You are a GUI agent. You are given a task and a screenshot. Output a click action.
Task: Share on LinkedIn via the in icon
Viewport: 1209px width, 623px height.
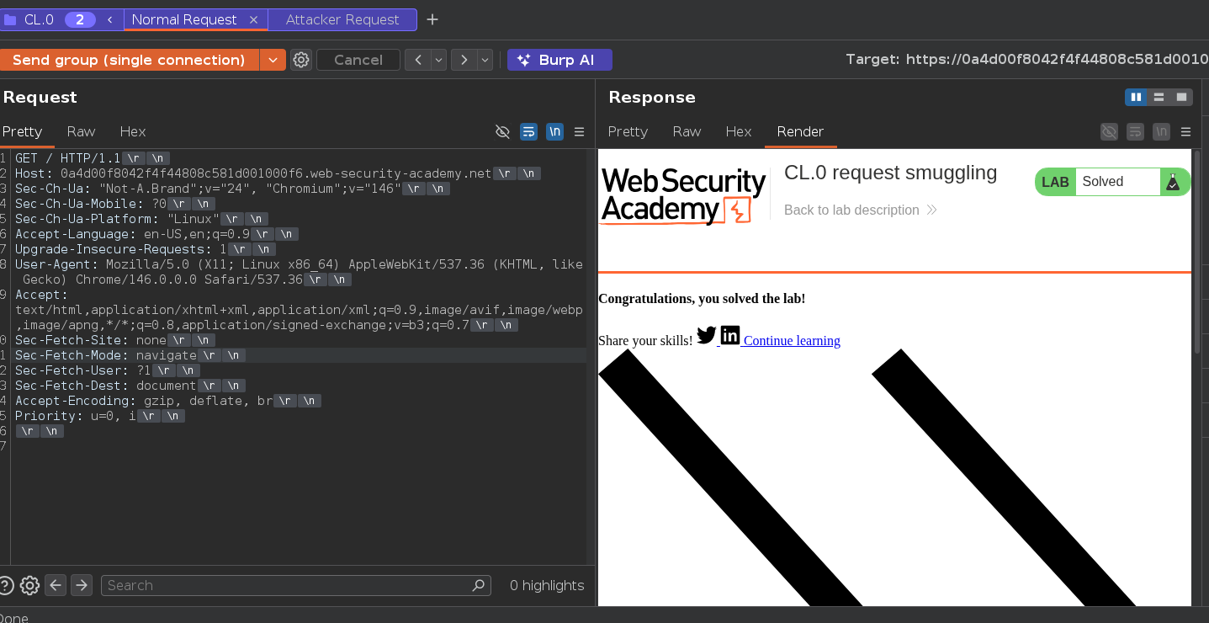point(730,335)
